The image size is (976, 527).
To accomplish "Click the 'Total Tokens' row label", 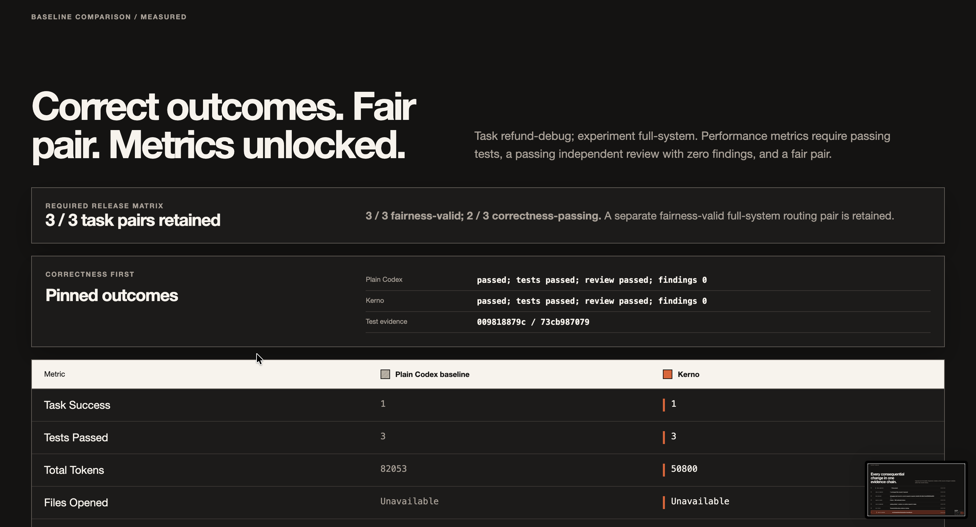I will [74, 470].
